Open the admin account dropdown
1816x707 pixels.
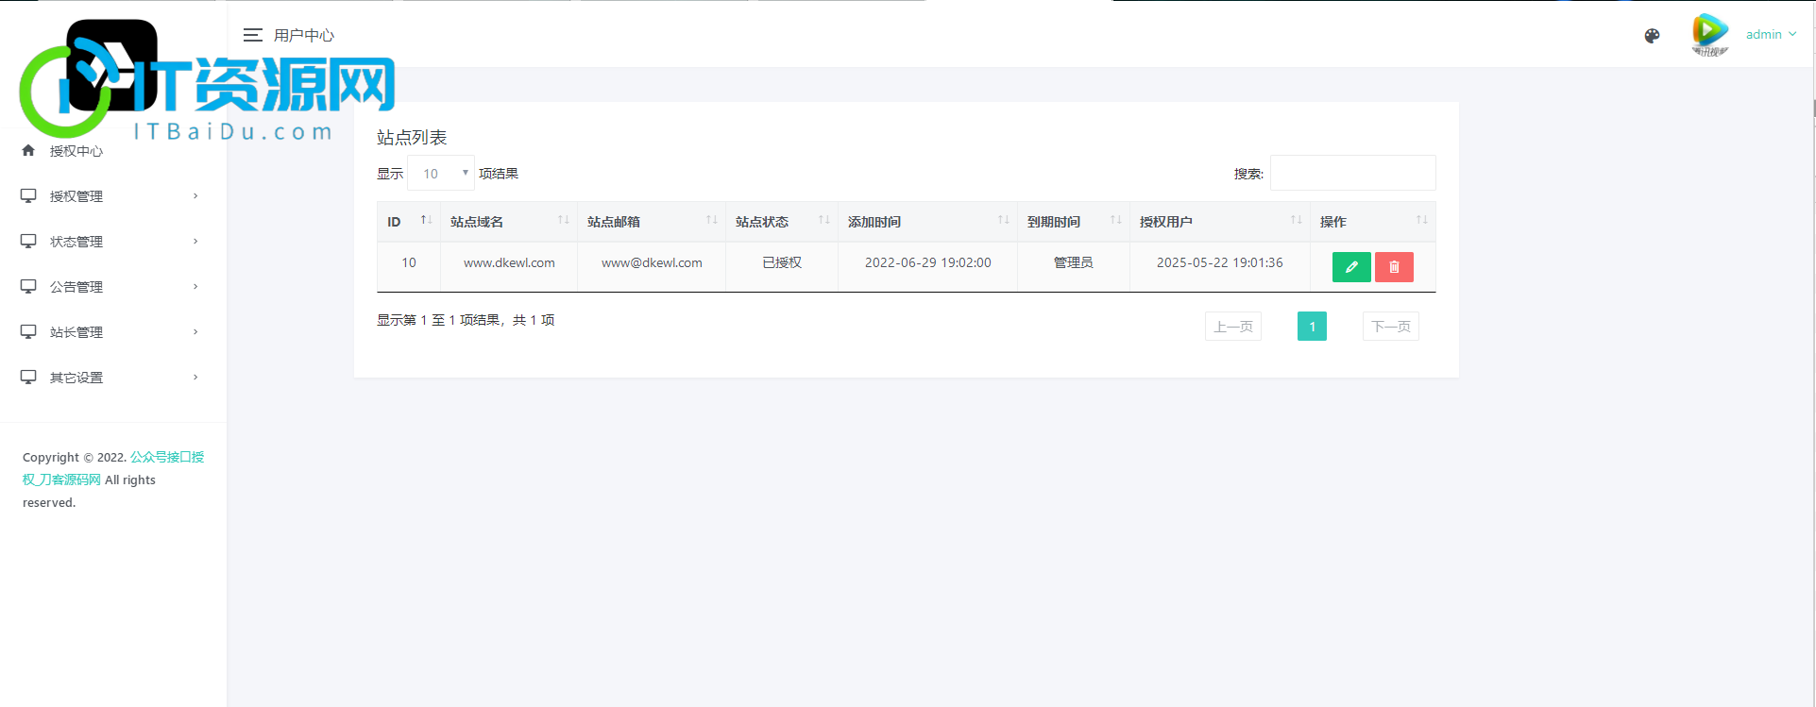[x=1771, y=34]
